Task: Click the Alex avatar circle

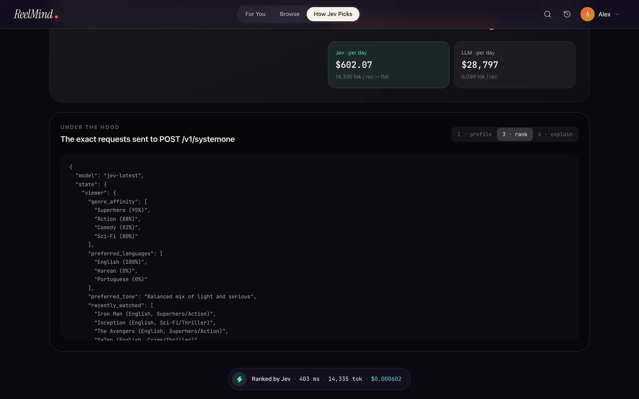Action: coord(587,14)
